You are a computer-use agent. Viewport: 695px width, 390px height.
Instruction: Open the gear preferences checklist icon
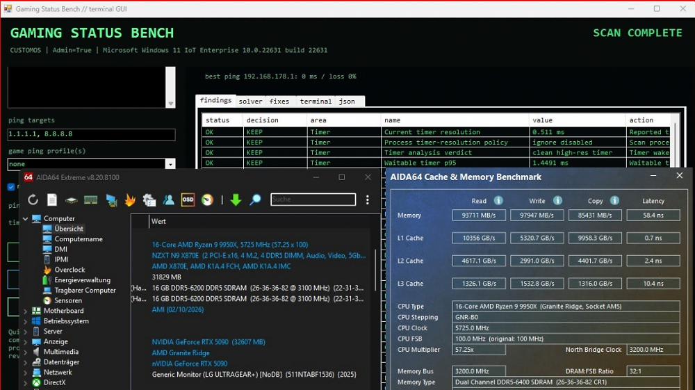click(149, 200)
